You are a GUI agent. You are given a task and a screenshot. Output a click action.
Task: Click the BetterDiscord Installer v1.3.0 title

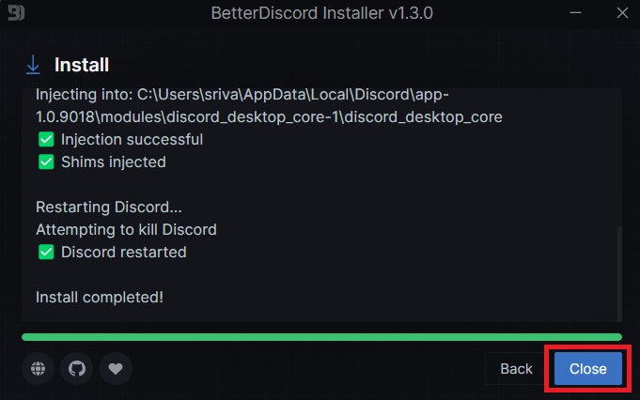pyautogui.click(x=322, y=14)
